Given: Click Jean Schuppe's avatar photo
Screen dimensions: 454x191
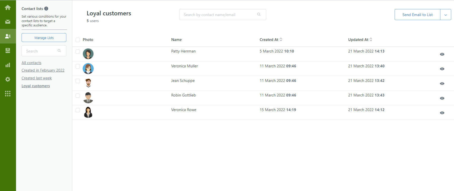Looking at the screenshot, I should (x=88, y=83).
